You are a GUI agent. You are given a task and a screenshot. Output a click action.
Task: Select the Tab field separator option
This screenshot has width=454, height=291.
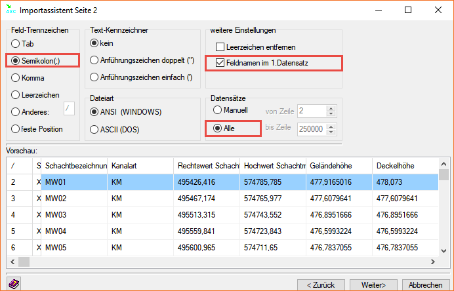tap(16, 44)
